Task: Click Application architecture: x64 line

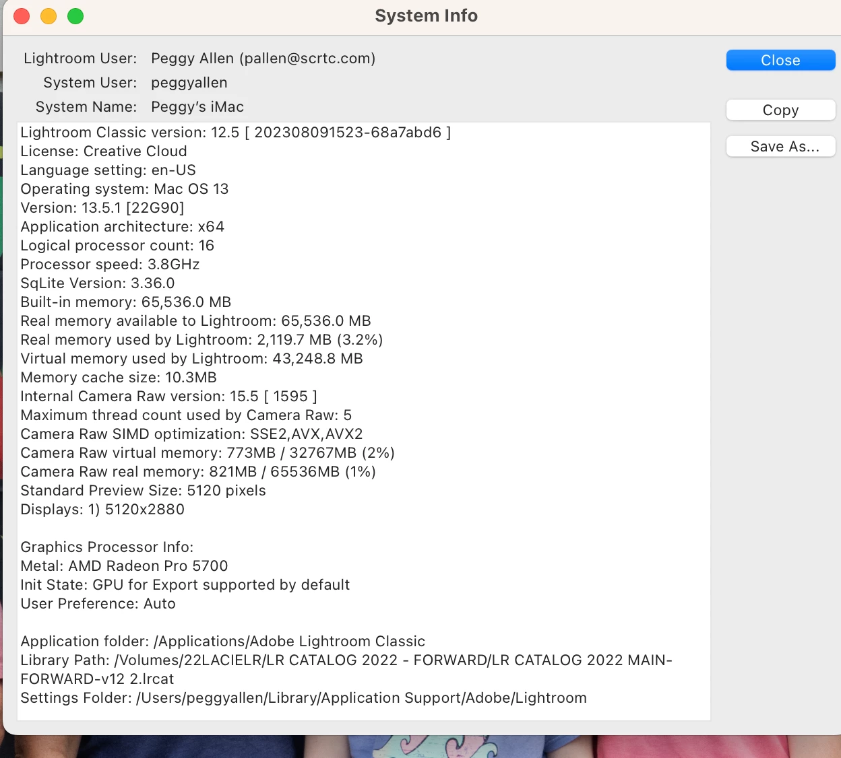Action: pos(122,227)
